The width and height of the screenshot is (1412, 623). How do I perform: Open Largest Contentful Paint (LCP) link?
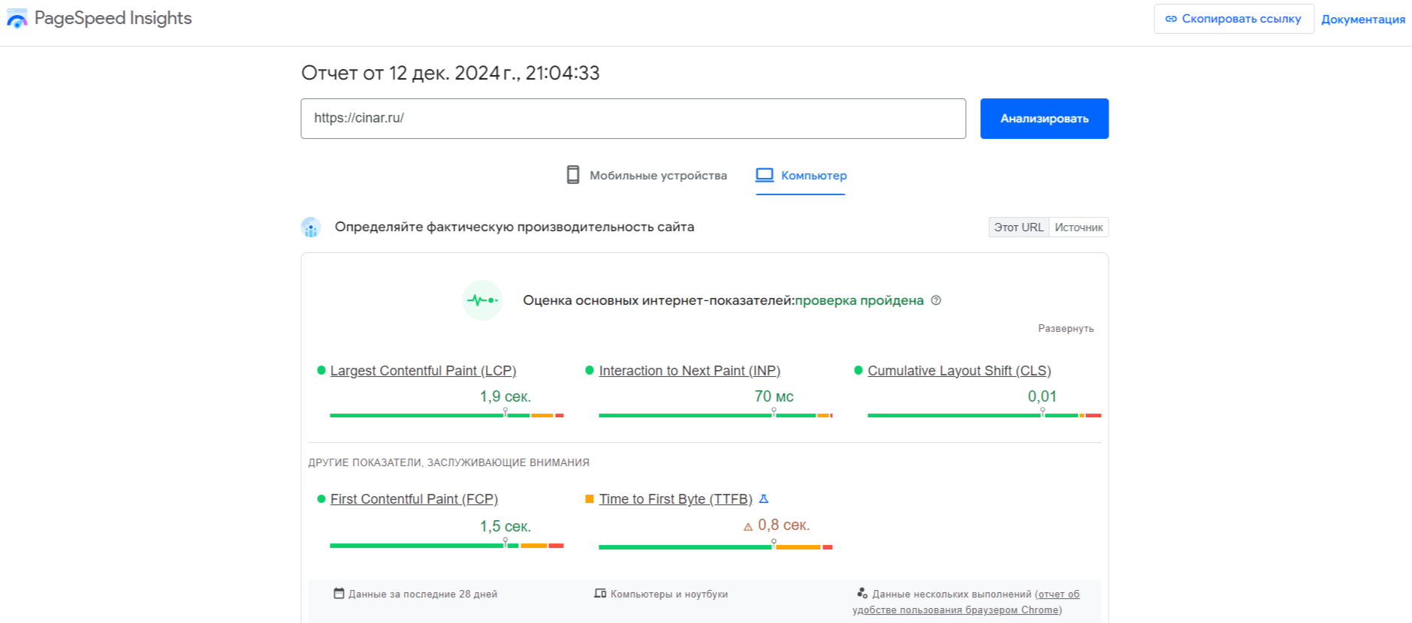pyautogui.click(x=423, y=371)
